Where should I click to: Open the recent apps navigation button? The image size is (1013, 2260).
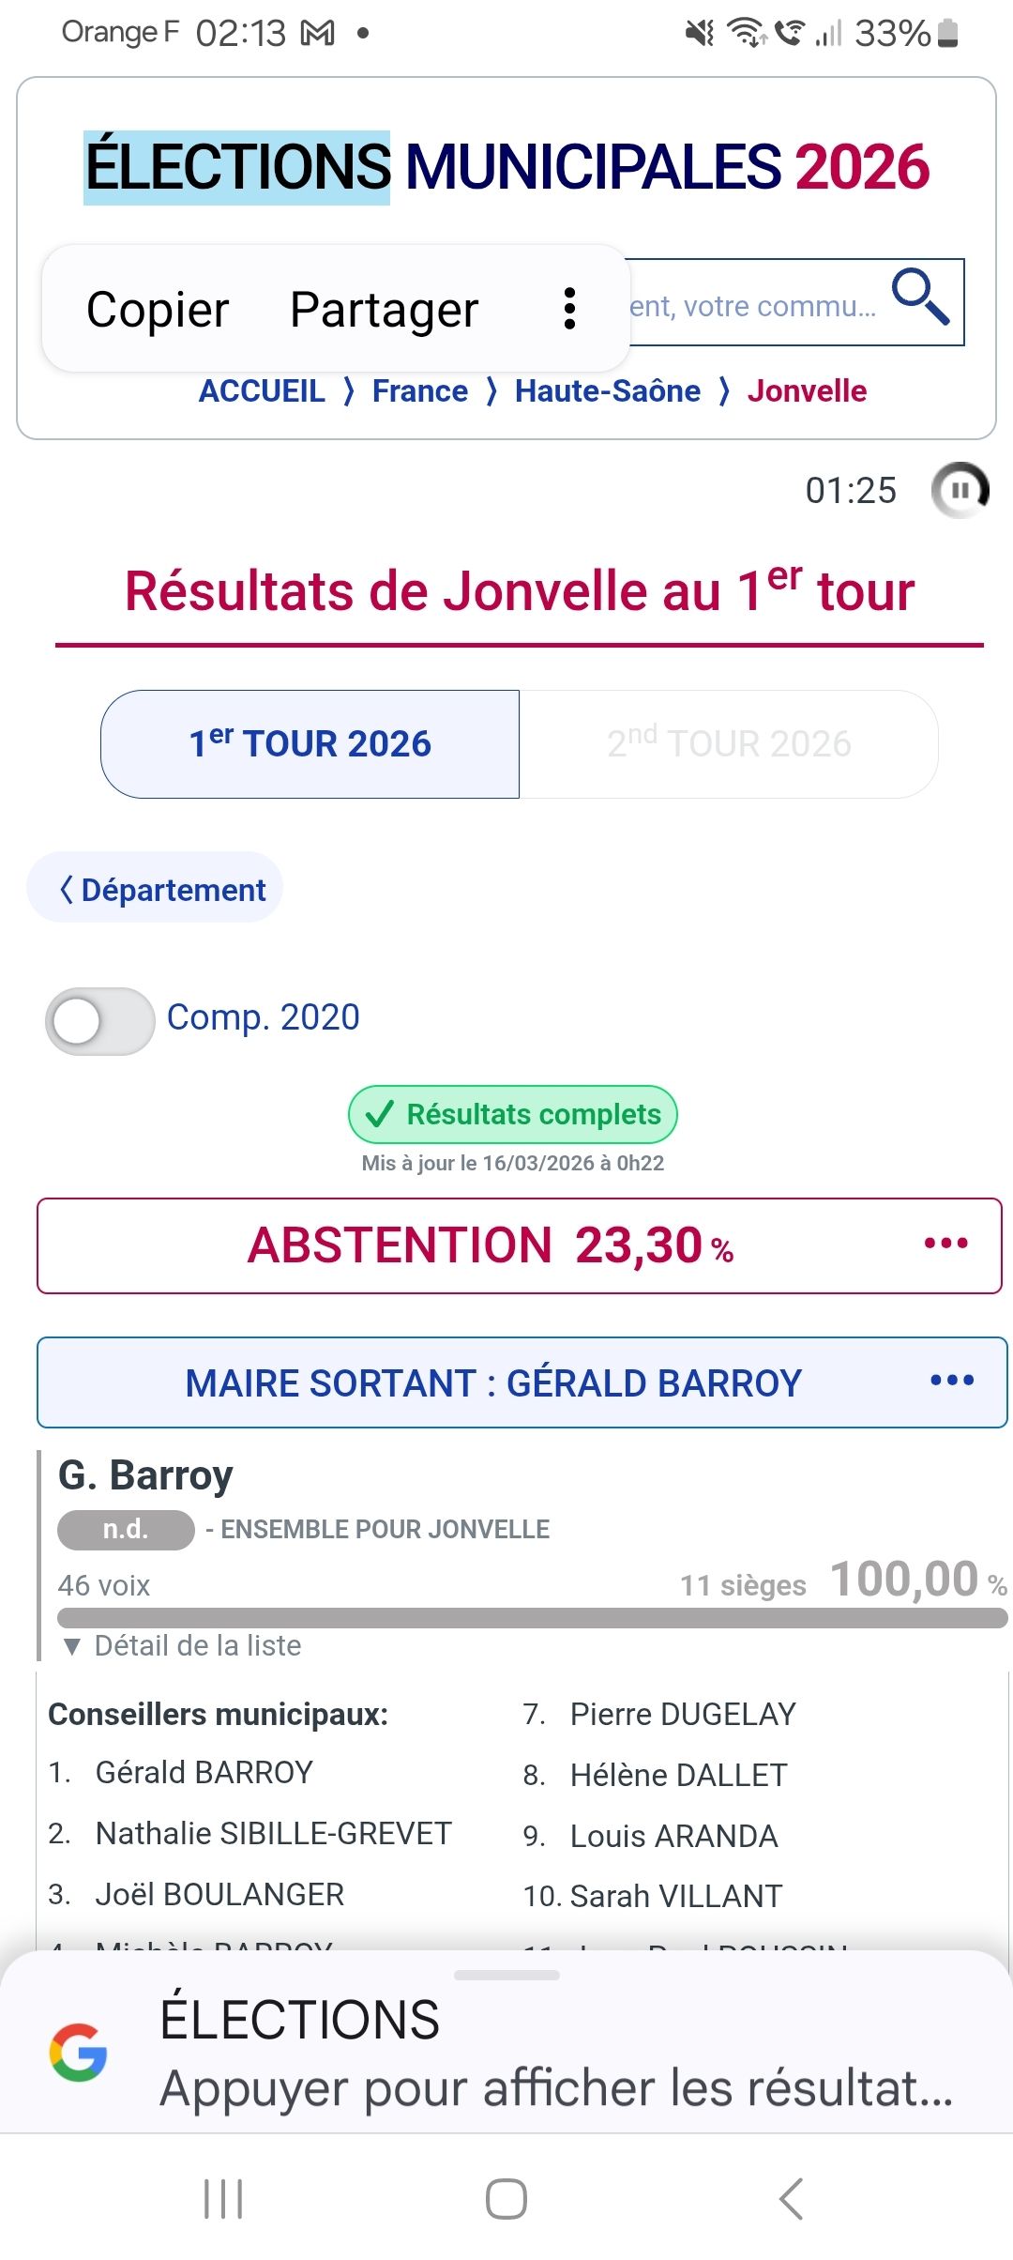pyautogui.click(x=223, y=2198)
